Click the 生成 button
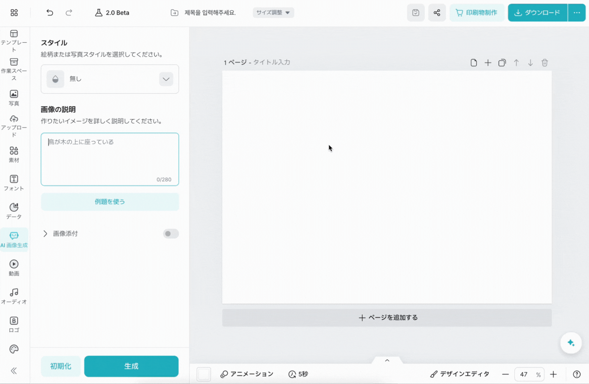 [x=131, y=366]
